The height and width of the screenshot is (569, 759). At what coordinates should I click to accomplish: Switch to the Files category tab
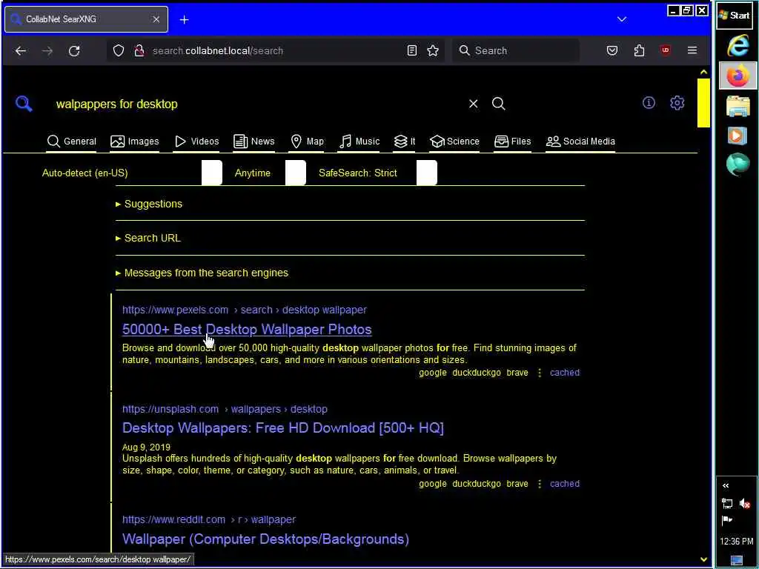point(513,142)
